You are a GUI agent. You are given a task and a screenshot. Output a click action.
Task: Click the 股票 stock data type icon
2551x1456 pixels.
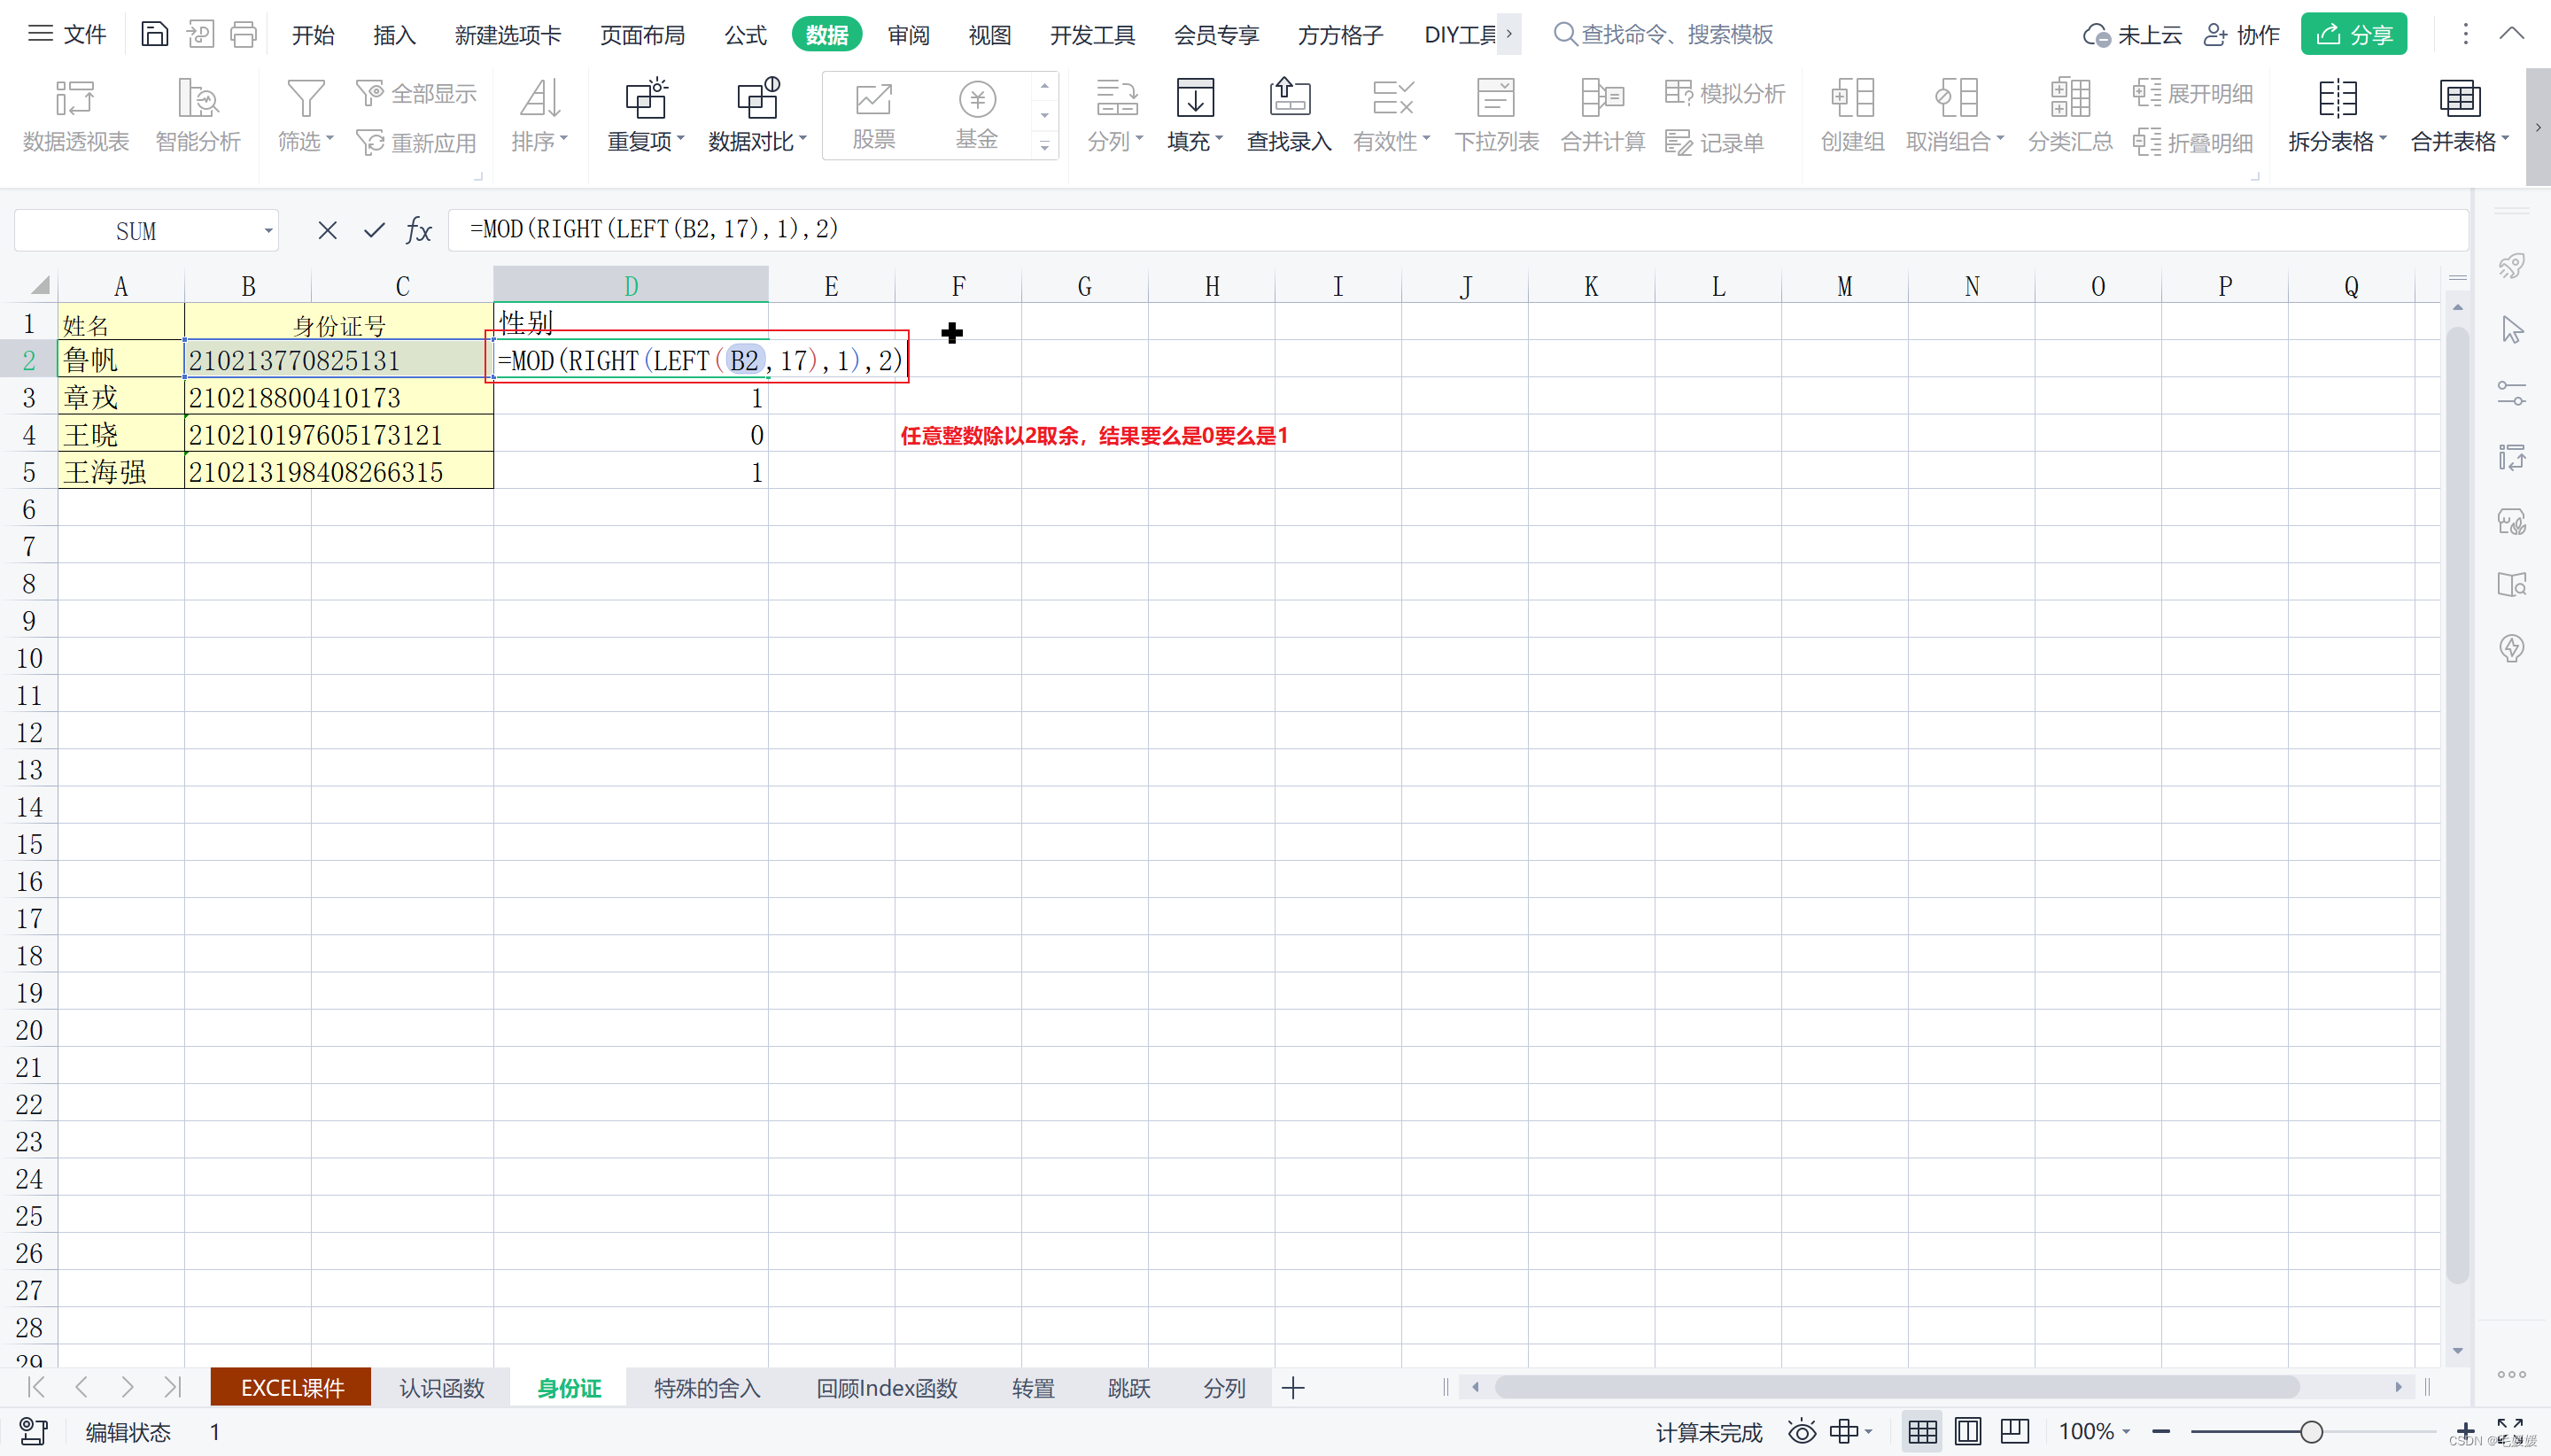[874, 115]
